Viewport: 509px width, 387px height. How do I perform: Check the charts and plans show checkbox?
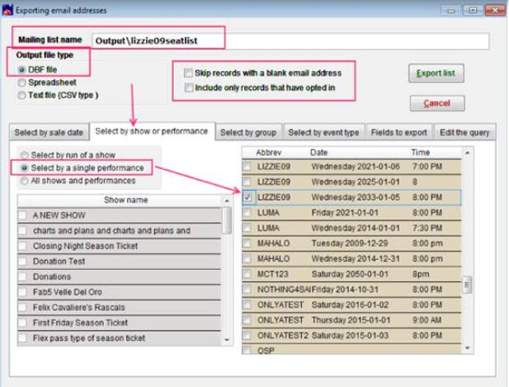pos(23,230)
